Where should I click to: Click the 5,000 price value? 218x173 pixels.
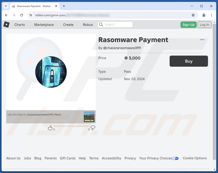point(134,58)
